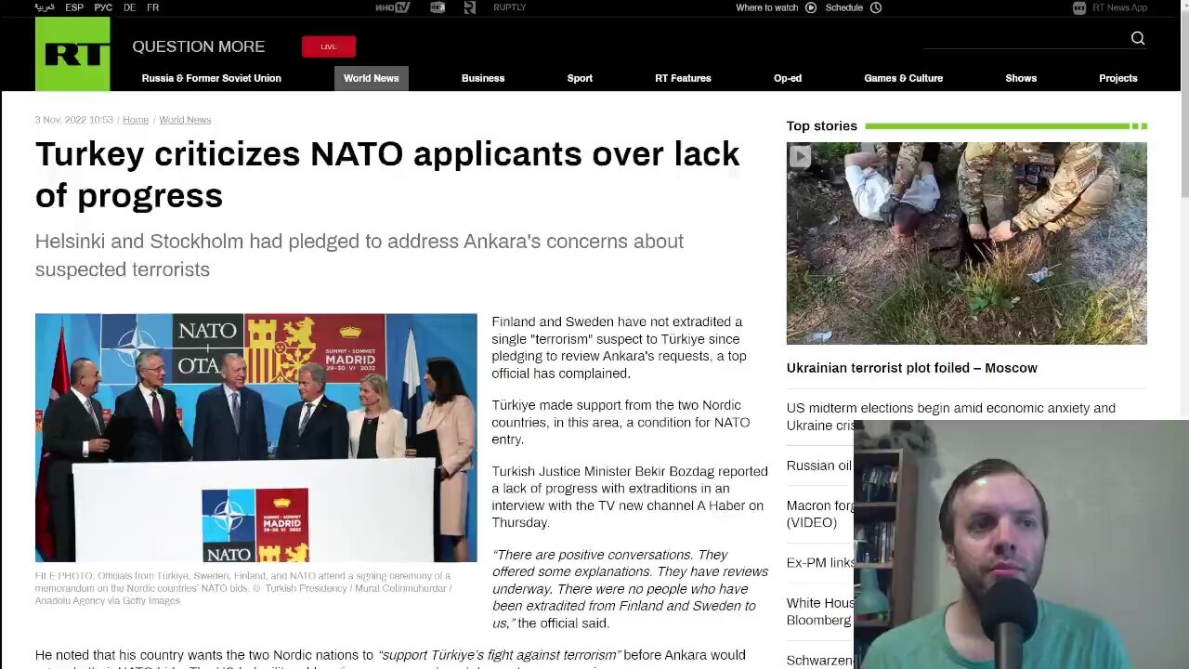
Task: Click the Where to watch play icon
Action: click(x=811, y=7)
